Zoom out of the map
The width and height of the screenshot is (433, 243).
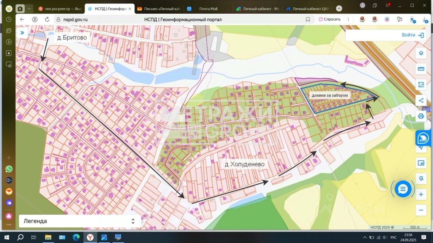click(x=421, y=210)
